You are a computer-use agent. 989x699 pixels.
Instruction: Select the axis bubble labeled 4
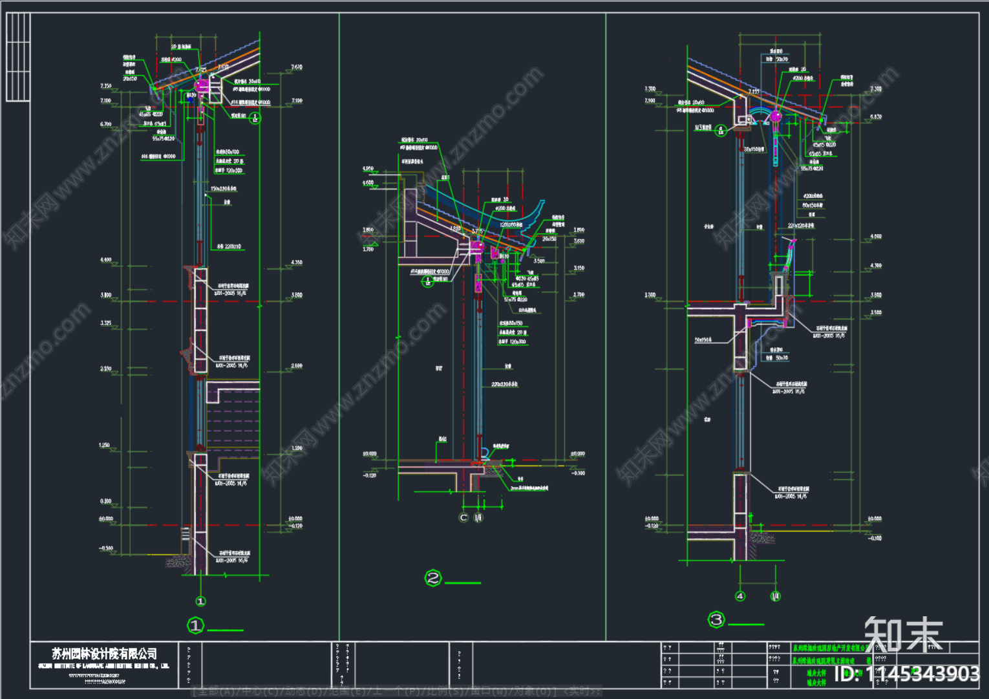click(740, 596)
